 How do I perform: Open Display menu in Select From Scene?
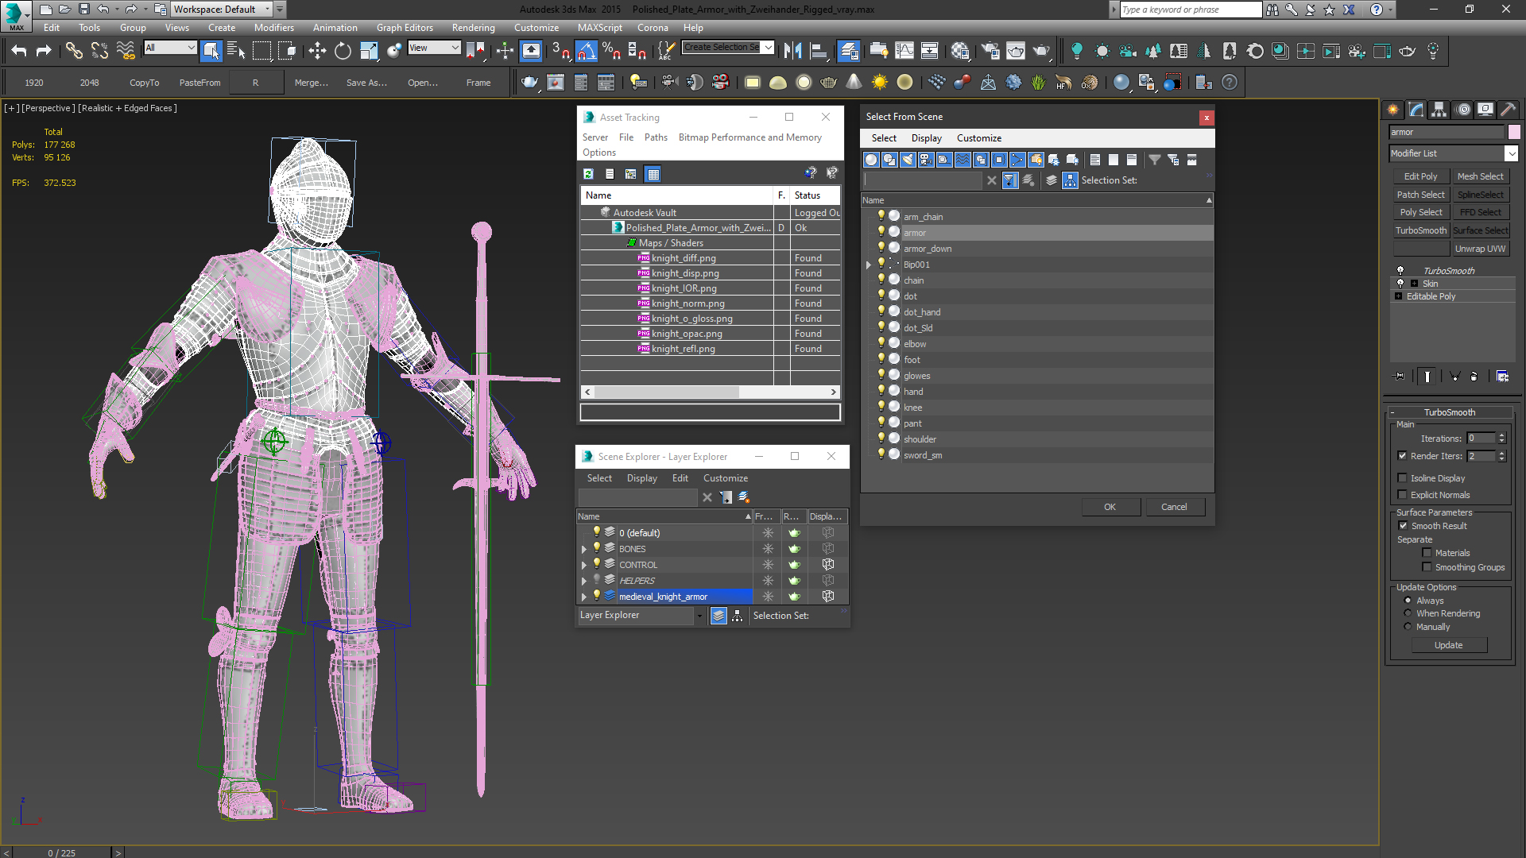click(926, 138)
